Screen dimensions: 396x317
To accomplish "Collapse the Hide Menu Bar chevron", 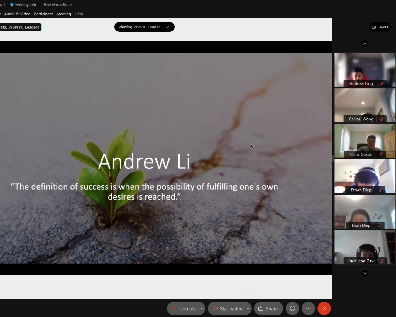I will (71, 4).
